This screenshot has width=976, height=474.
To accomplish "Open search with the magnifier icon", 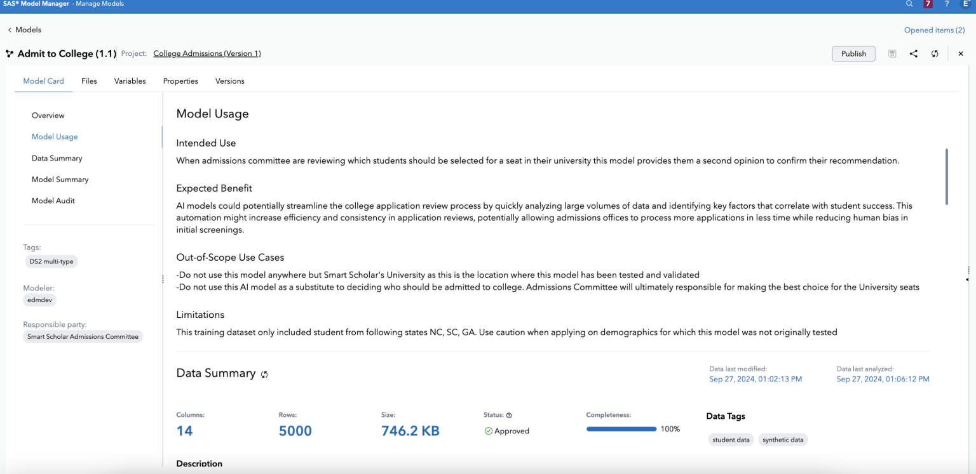I will pos(909,4).
